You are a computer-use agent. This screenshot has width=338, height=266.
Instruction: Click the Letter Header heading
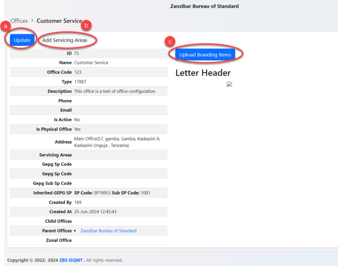click(x=203, y=73)
